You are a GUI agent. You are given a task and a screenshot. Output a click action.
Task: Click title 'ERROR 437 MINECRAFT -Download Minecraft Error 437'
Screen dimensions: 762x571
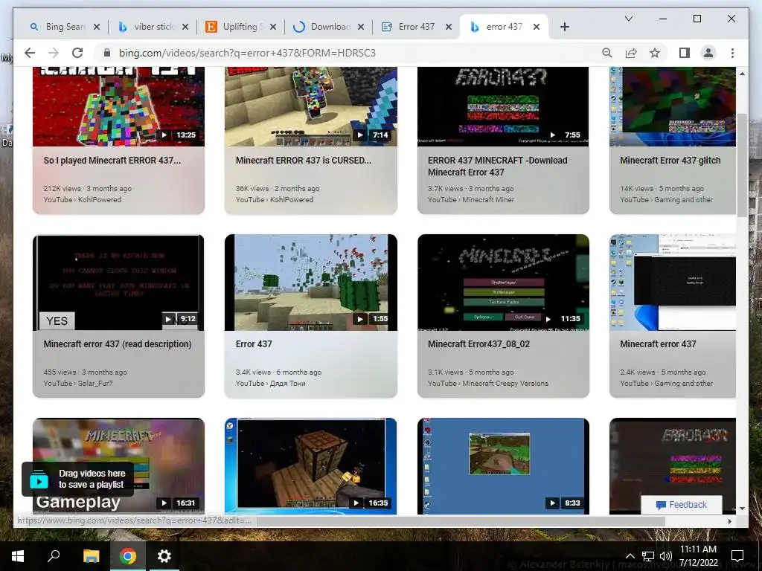(x=498, y=166)
